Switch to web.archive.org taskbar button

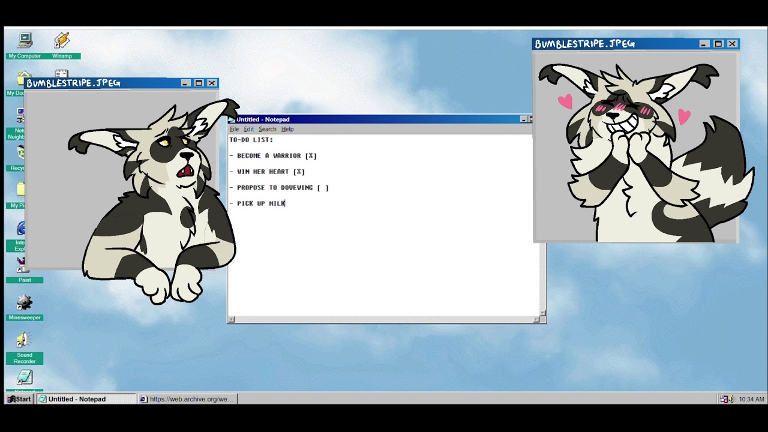point(187,399)
